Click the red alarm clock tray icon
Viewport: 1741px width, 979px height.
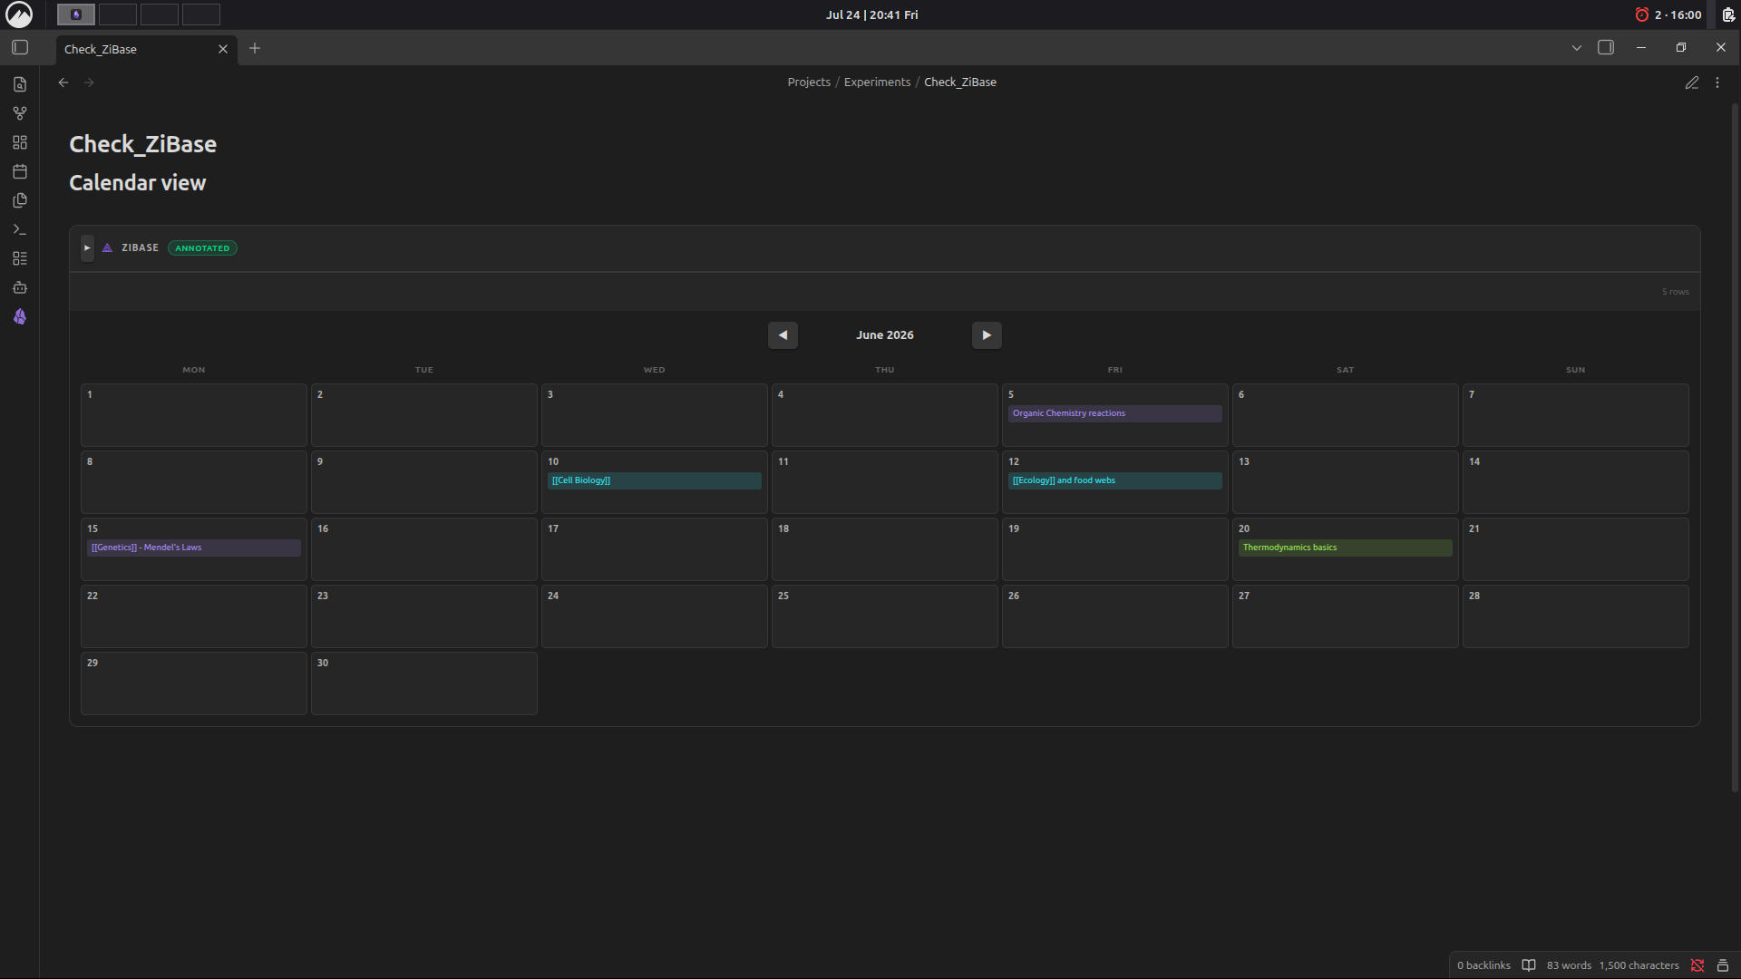pos(1641,15)
